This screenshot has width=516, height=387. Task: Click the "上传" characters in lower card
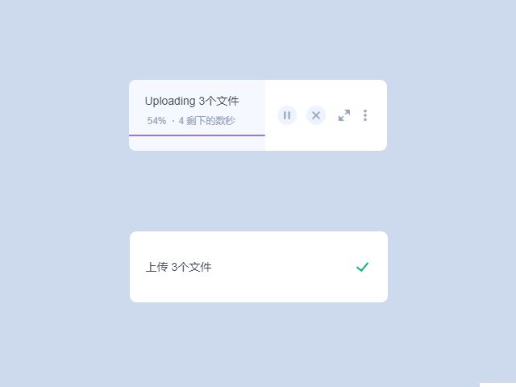pyautogui.click(x=156, y=267)
